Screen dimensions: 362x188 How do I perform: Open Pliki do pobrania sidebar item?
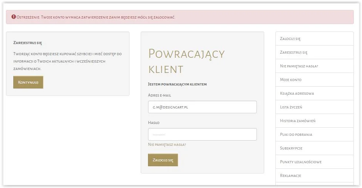point(296,134)
